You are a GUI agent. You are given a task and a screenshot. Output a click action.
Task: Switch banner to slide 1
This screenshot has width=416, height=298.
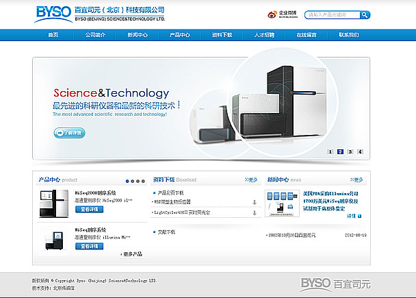point(330,151)
